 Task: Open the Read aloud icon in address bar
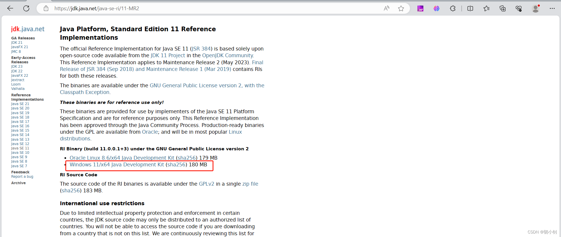point(387,8)
